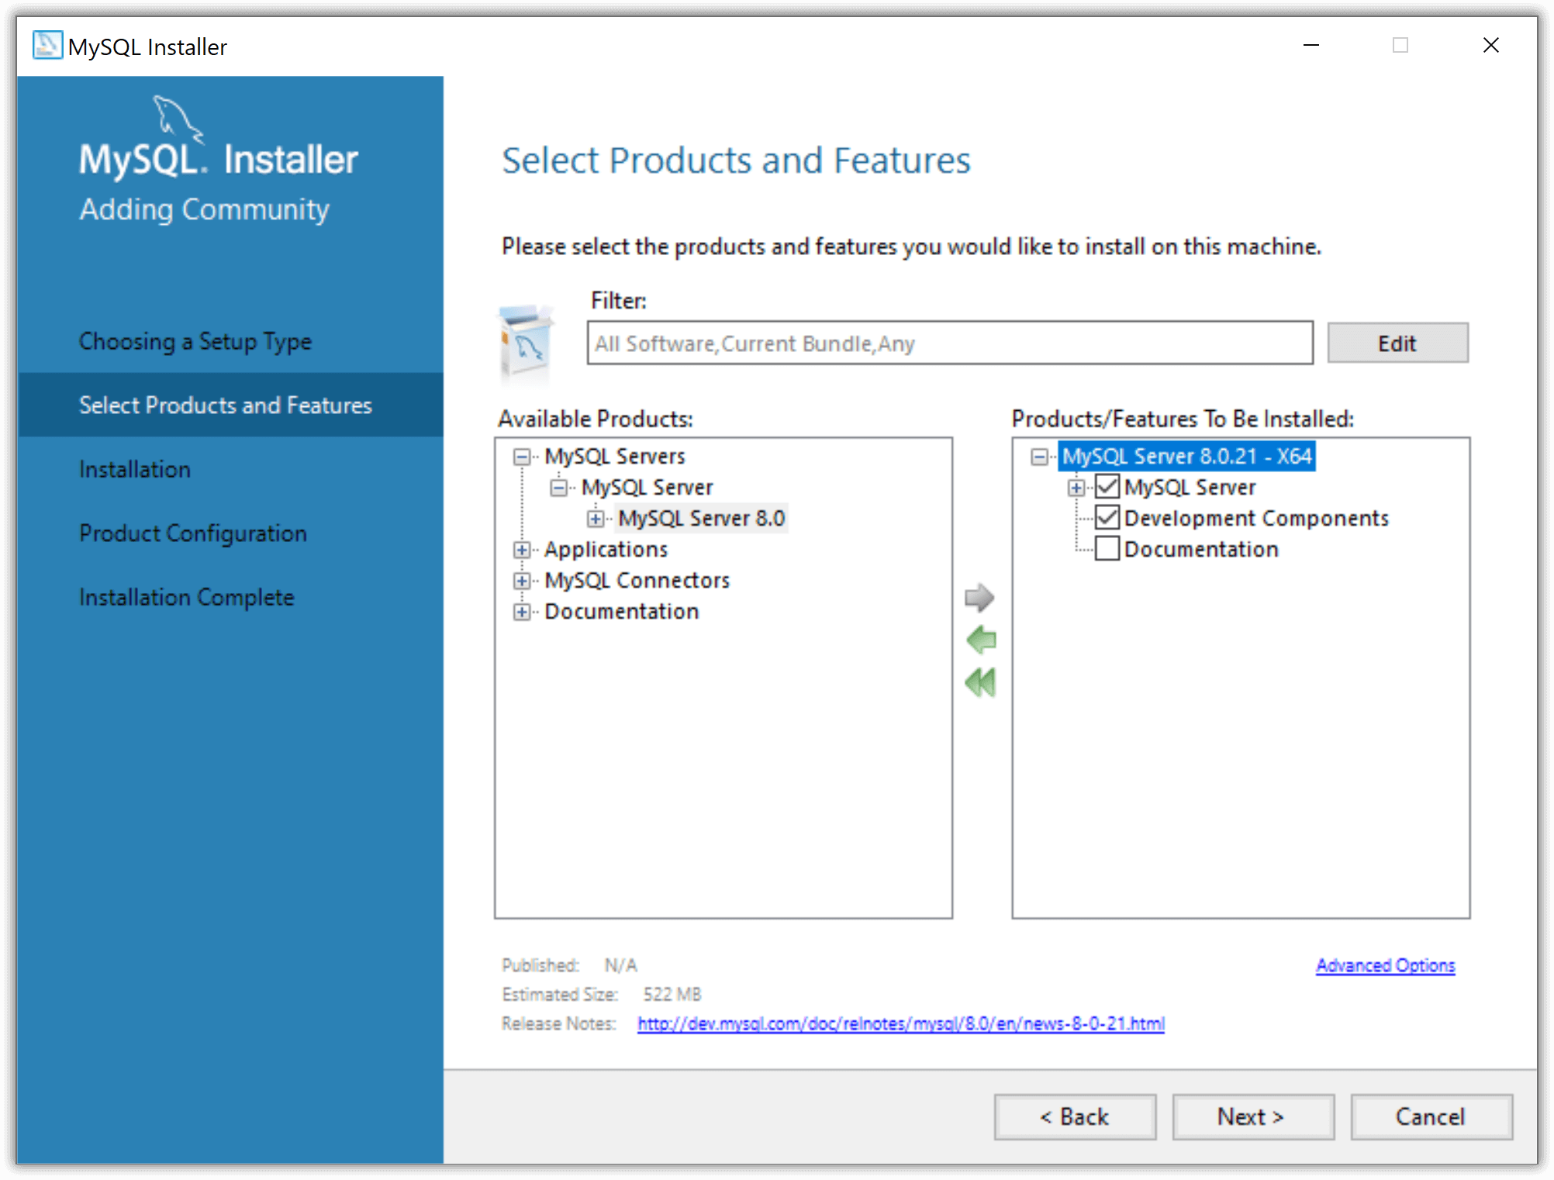Viewport: 1554px width, 1180px height.
Task: Expand the Documentation node in Available Products
Action: (522, 612)
